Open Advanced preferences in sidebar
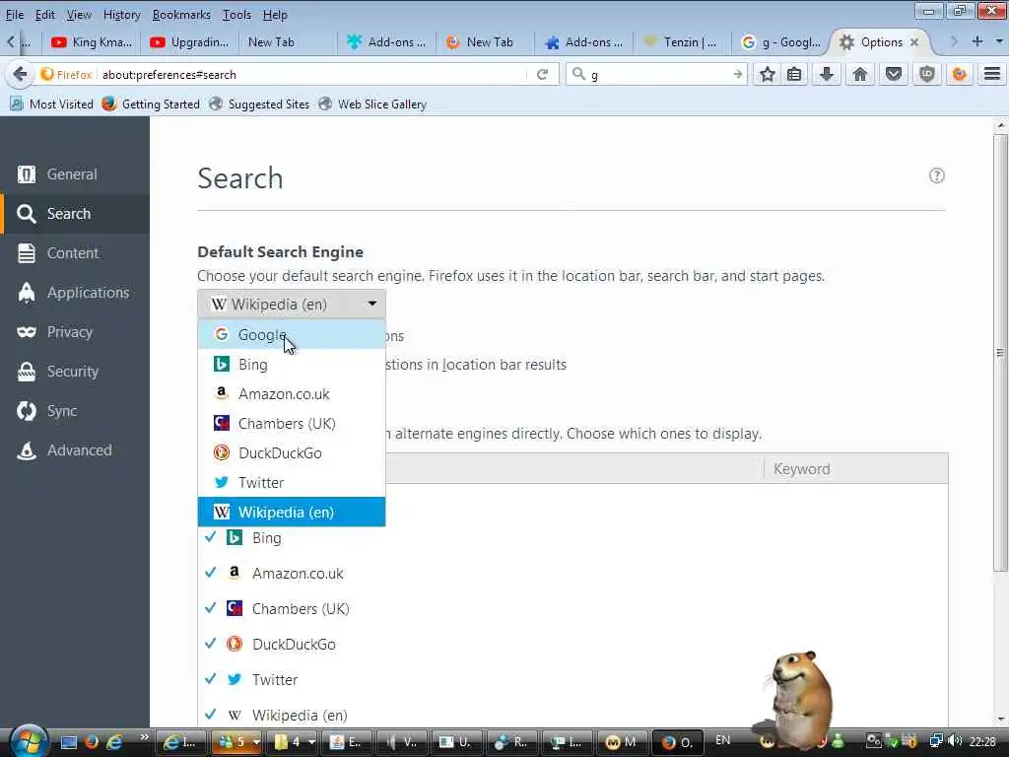The width and height of the screenshot is (1009, 757). point(75,449)
